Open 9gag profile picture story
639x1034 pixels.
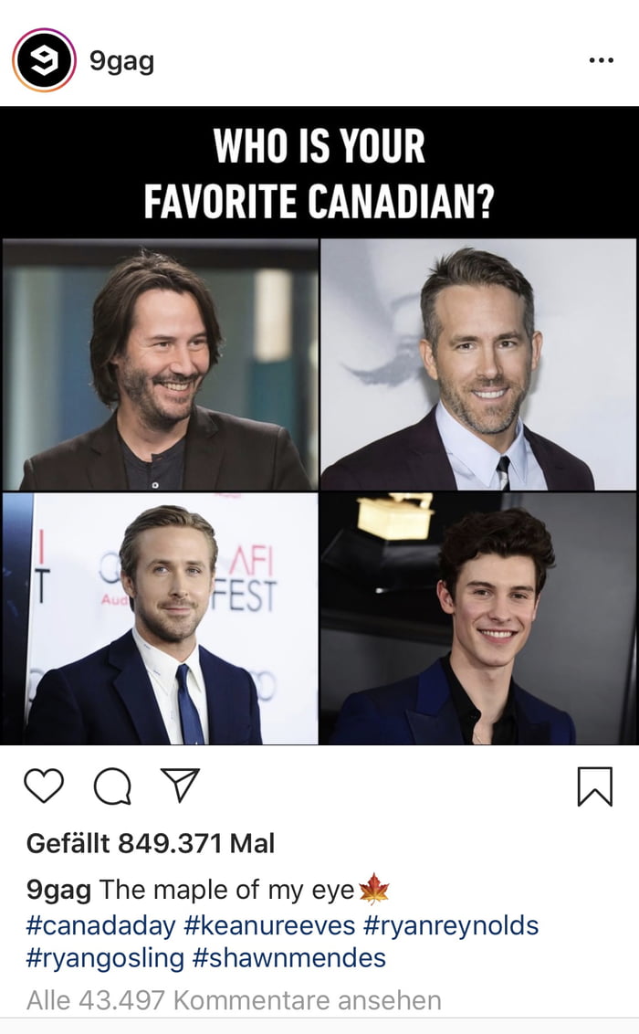pyautogui.click(x=44, y=60)
